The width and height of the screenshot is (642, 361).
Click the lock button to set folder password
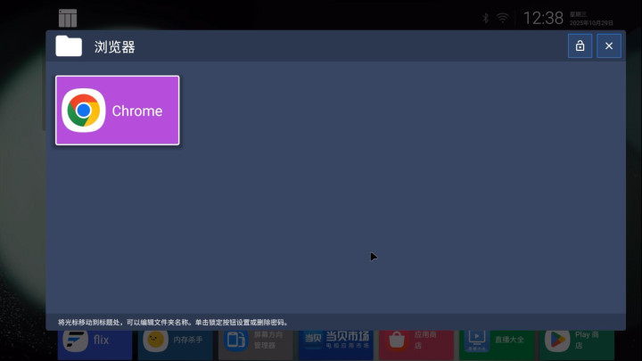[580, 45]
